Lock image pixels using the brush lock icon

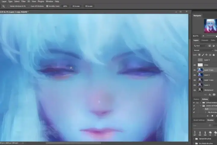coord(203,55)
